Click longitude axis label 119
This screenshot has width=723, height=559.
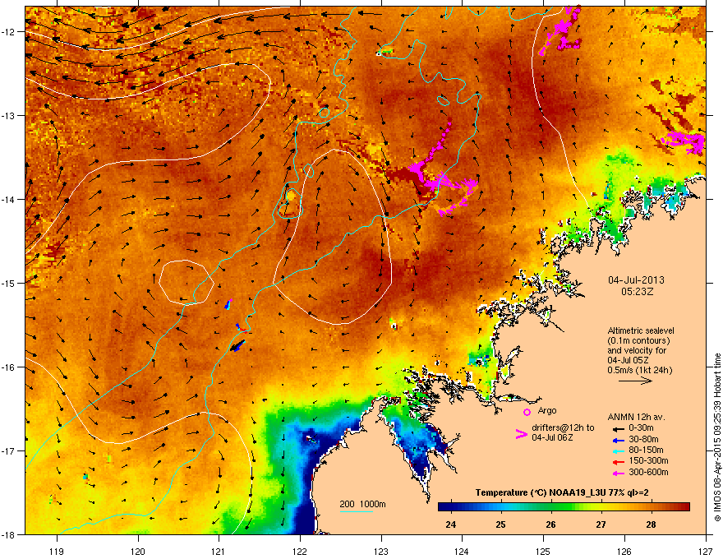click(57, 551)
